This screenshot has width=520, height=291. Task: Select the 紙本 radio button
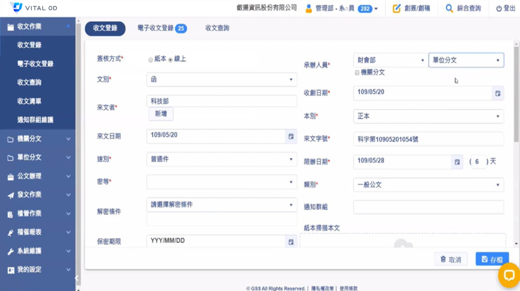pyautogui.click(x=151, y=60)
